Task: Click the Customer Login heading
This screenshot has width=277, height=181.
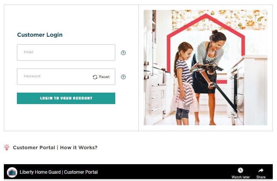Action: [x=40, y=35]
